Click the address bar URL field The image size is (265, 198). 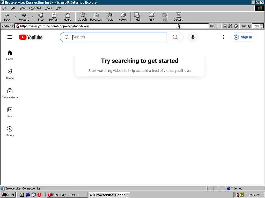[x=112, y=26]
